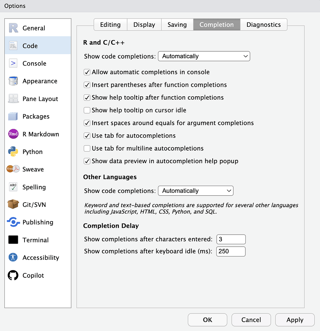
Task: Click the Apply button
Action: pos(295,320)
